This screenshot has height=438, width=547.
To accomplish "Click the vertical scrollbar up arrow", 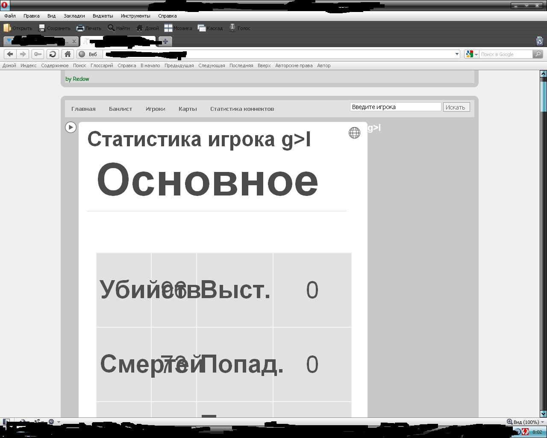I will [543, 74].
